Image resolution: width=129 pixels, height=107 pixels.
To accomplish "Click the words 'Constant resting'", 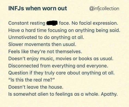I will [x=27, y=23].
